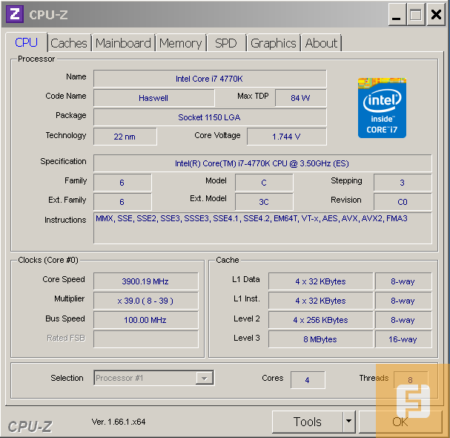
Task: Click the Max TDP value '84 W'
Action: point(300,98)
